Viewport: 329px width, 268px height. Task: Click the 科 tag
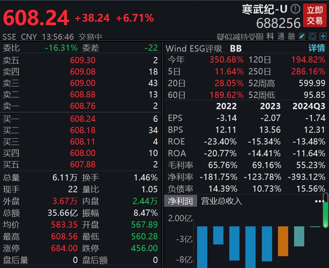point(270,36)
